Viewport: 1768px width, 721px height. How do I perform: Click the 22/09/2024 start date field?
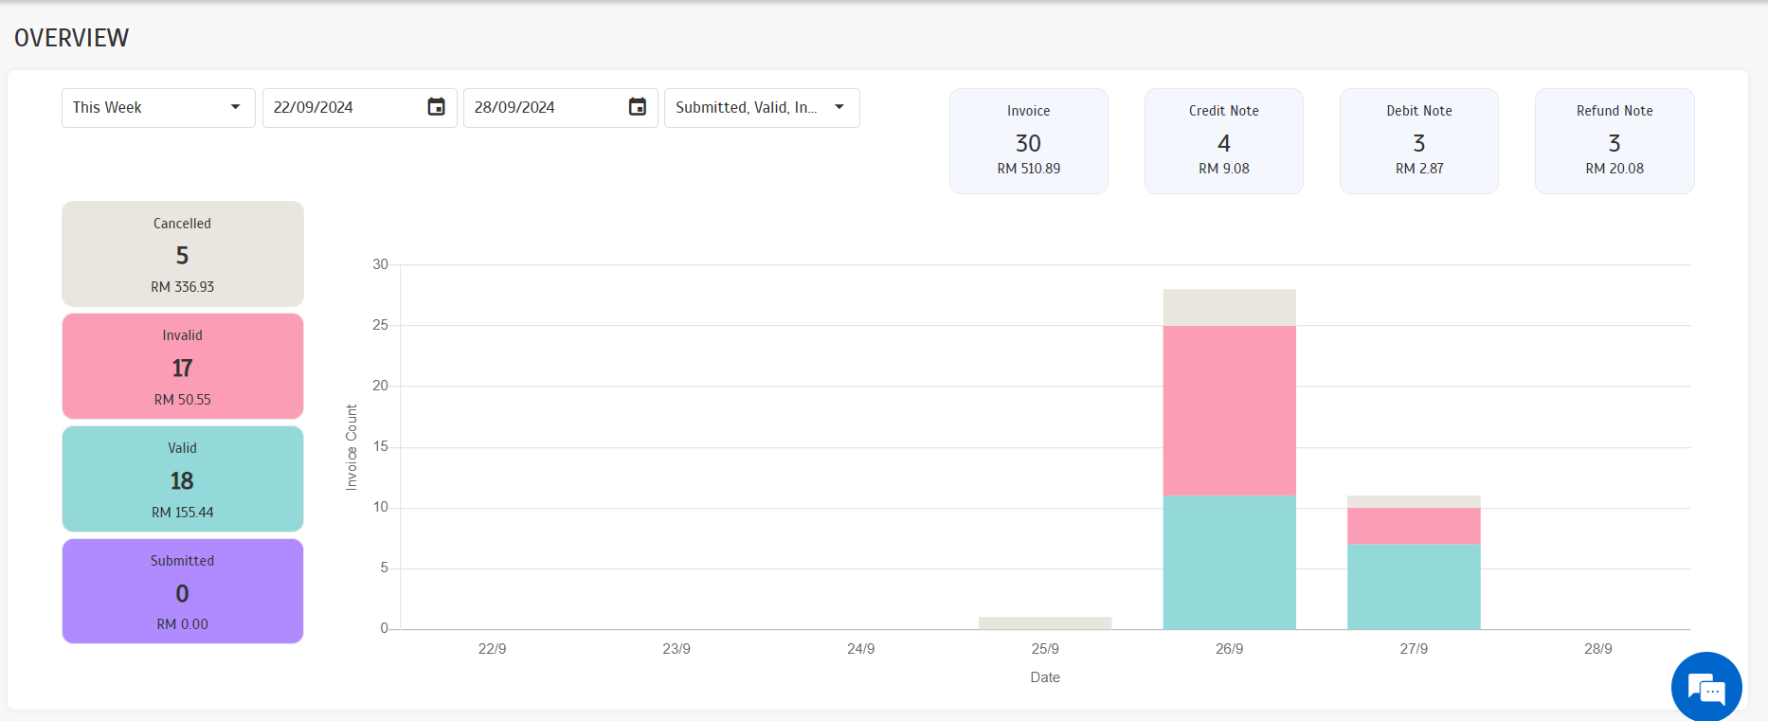[x=341, y=108]
